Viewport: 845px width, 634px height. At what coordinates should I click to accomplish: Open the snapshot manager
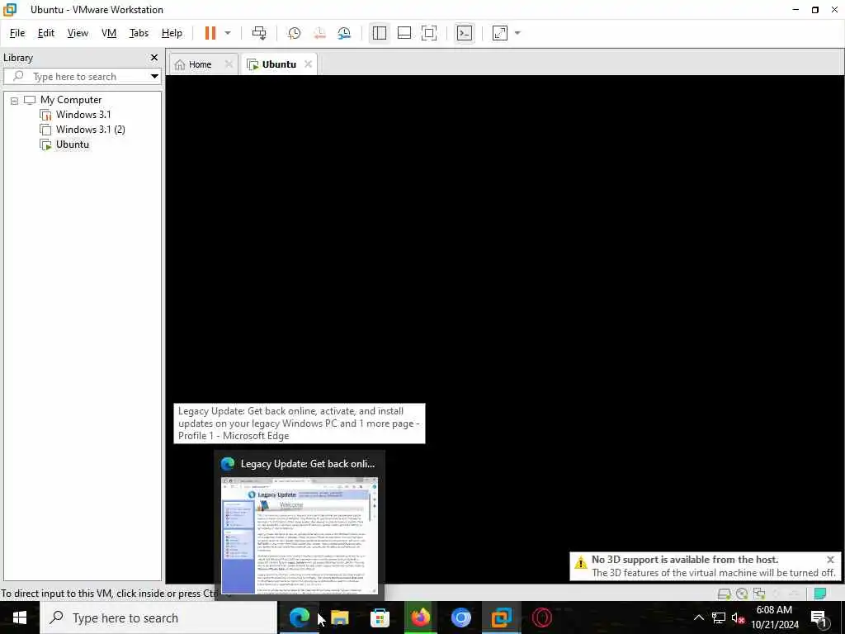pyautogui.click(x=344, y=33)
